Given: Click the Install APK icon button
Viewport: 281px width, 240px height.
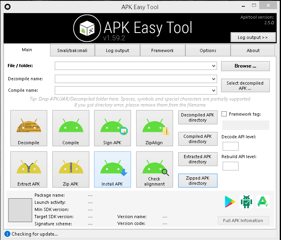Looking at the screenshot, I should pyautogui.click(x=113, y=169).
